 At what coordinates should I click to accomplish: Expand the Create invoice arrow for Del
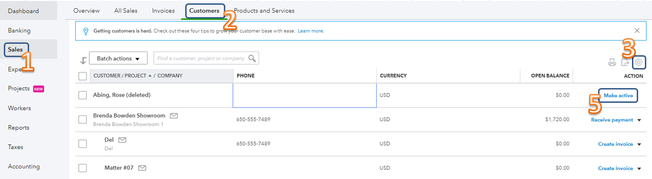(639, 144)
